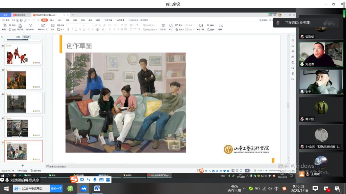Open the File (文件) menu

click(x=6, y=20)
